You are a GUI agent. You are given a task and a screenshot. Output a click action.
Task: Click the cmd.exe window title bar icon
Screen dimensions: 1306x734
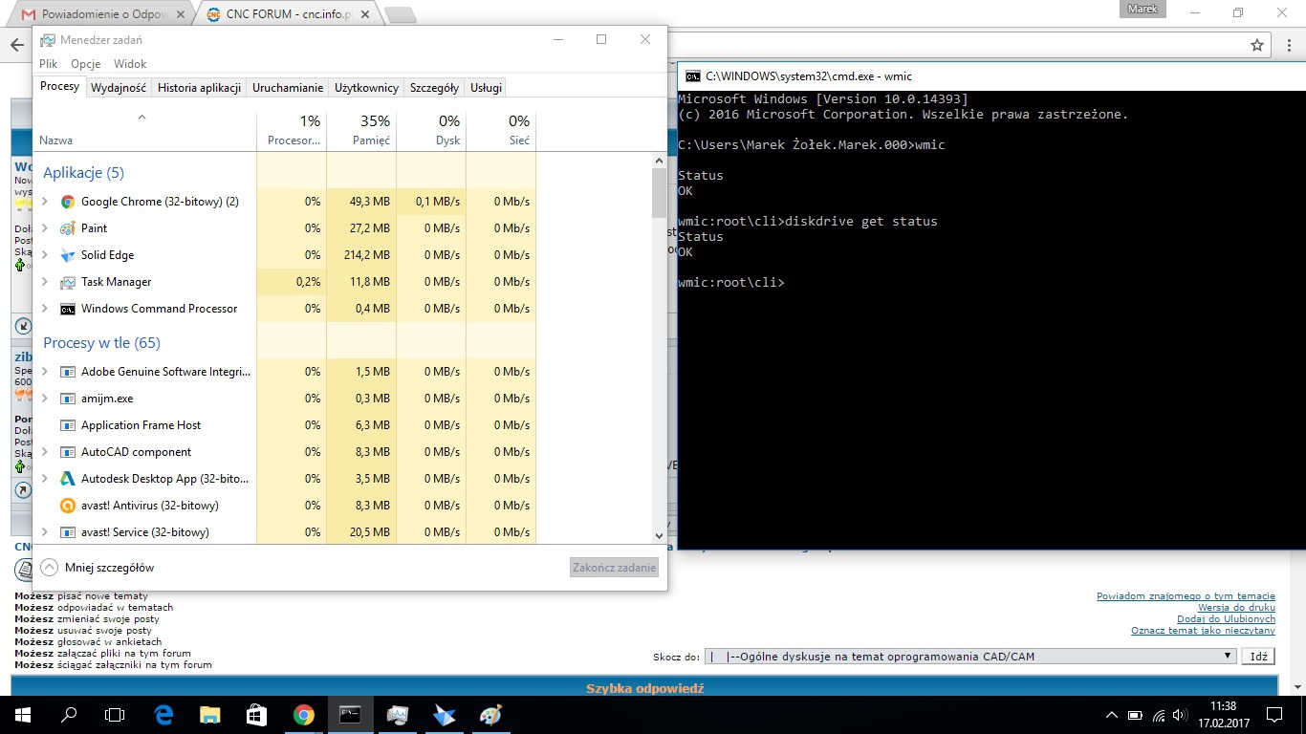click(692, 76)
